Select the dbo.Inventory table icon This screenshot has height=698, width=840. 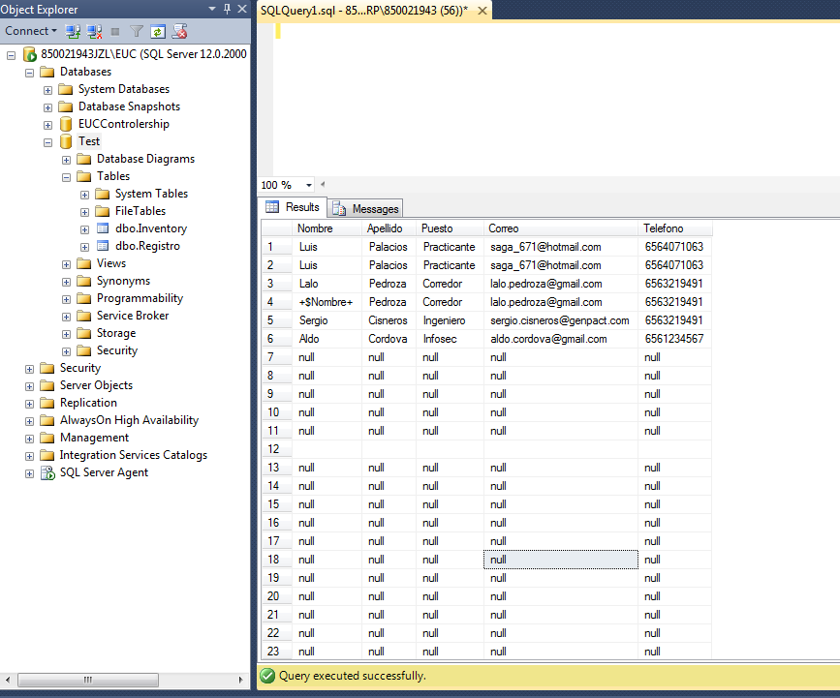(103, 228)
